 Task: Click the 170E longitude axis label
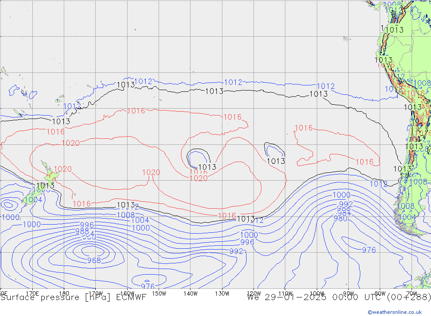pos(32,293)
